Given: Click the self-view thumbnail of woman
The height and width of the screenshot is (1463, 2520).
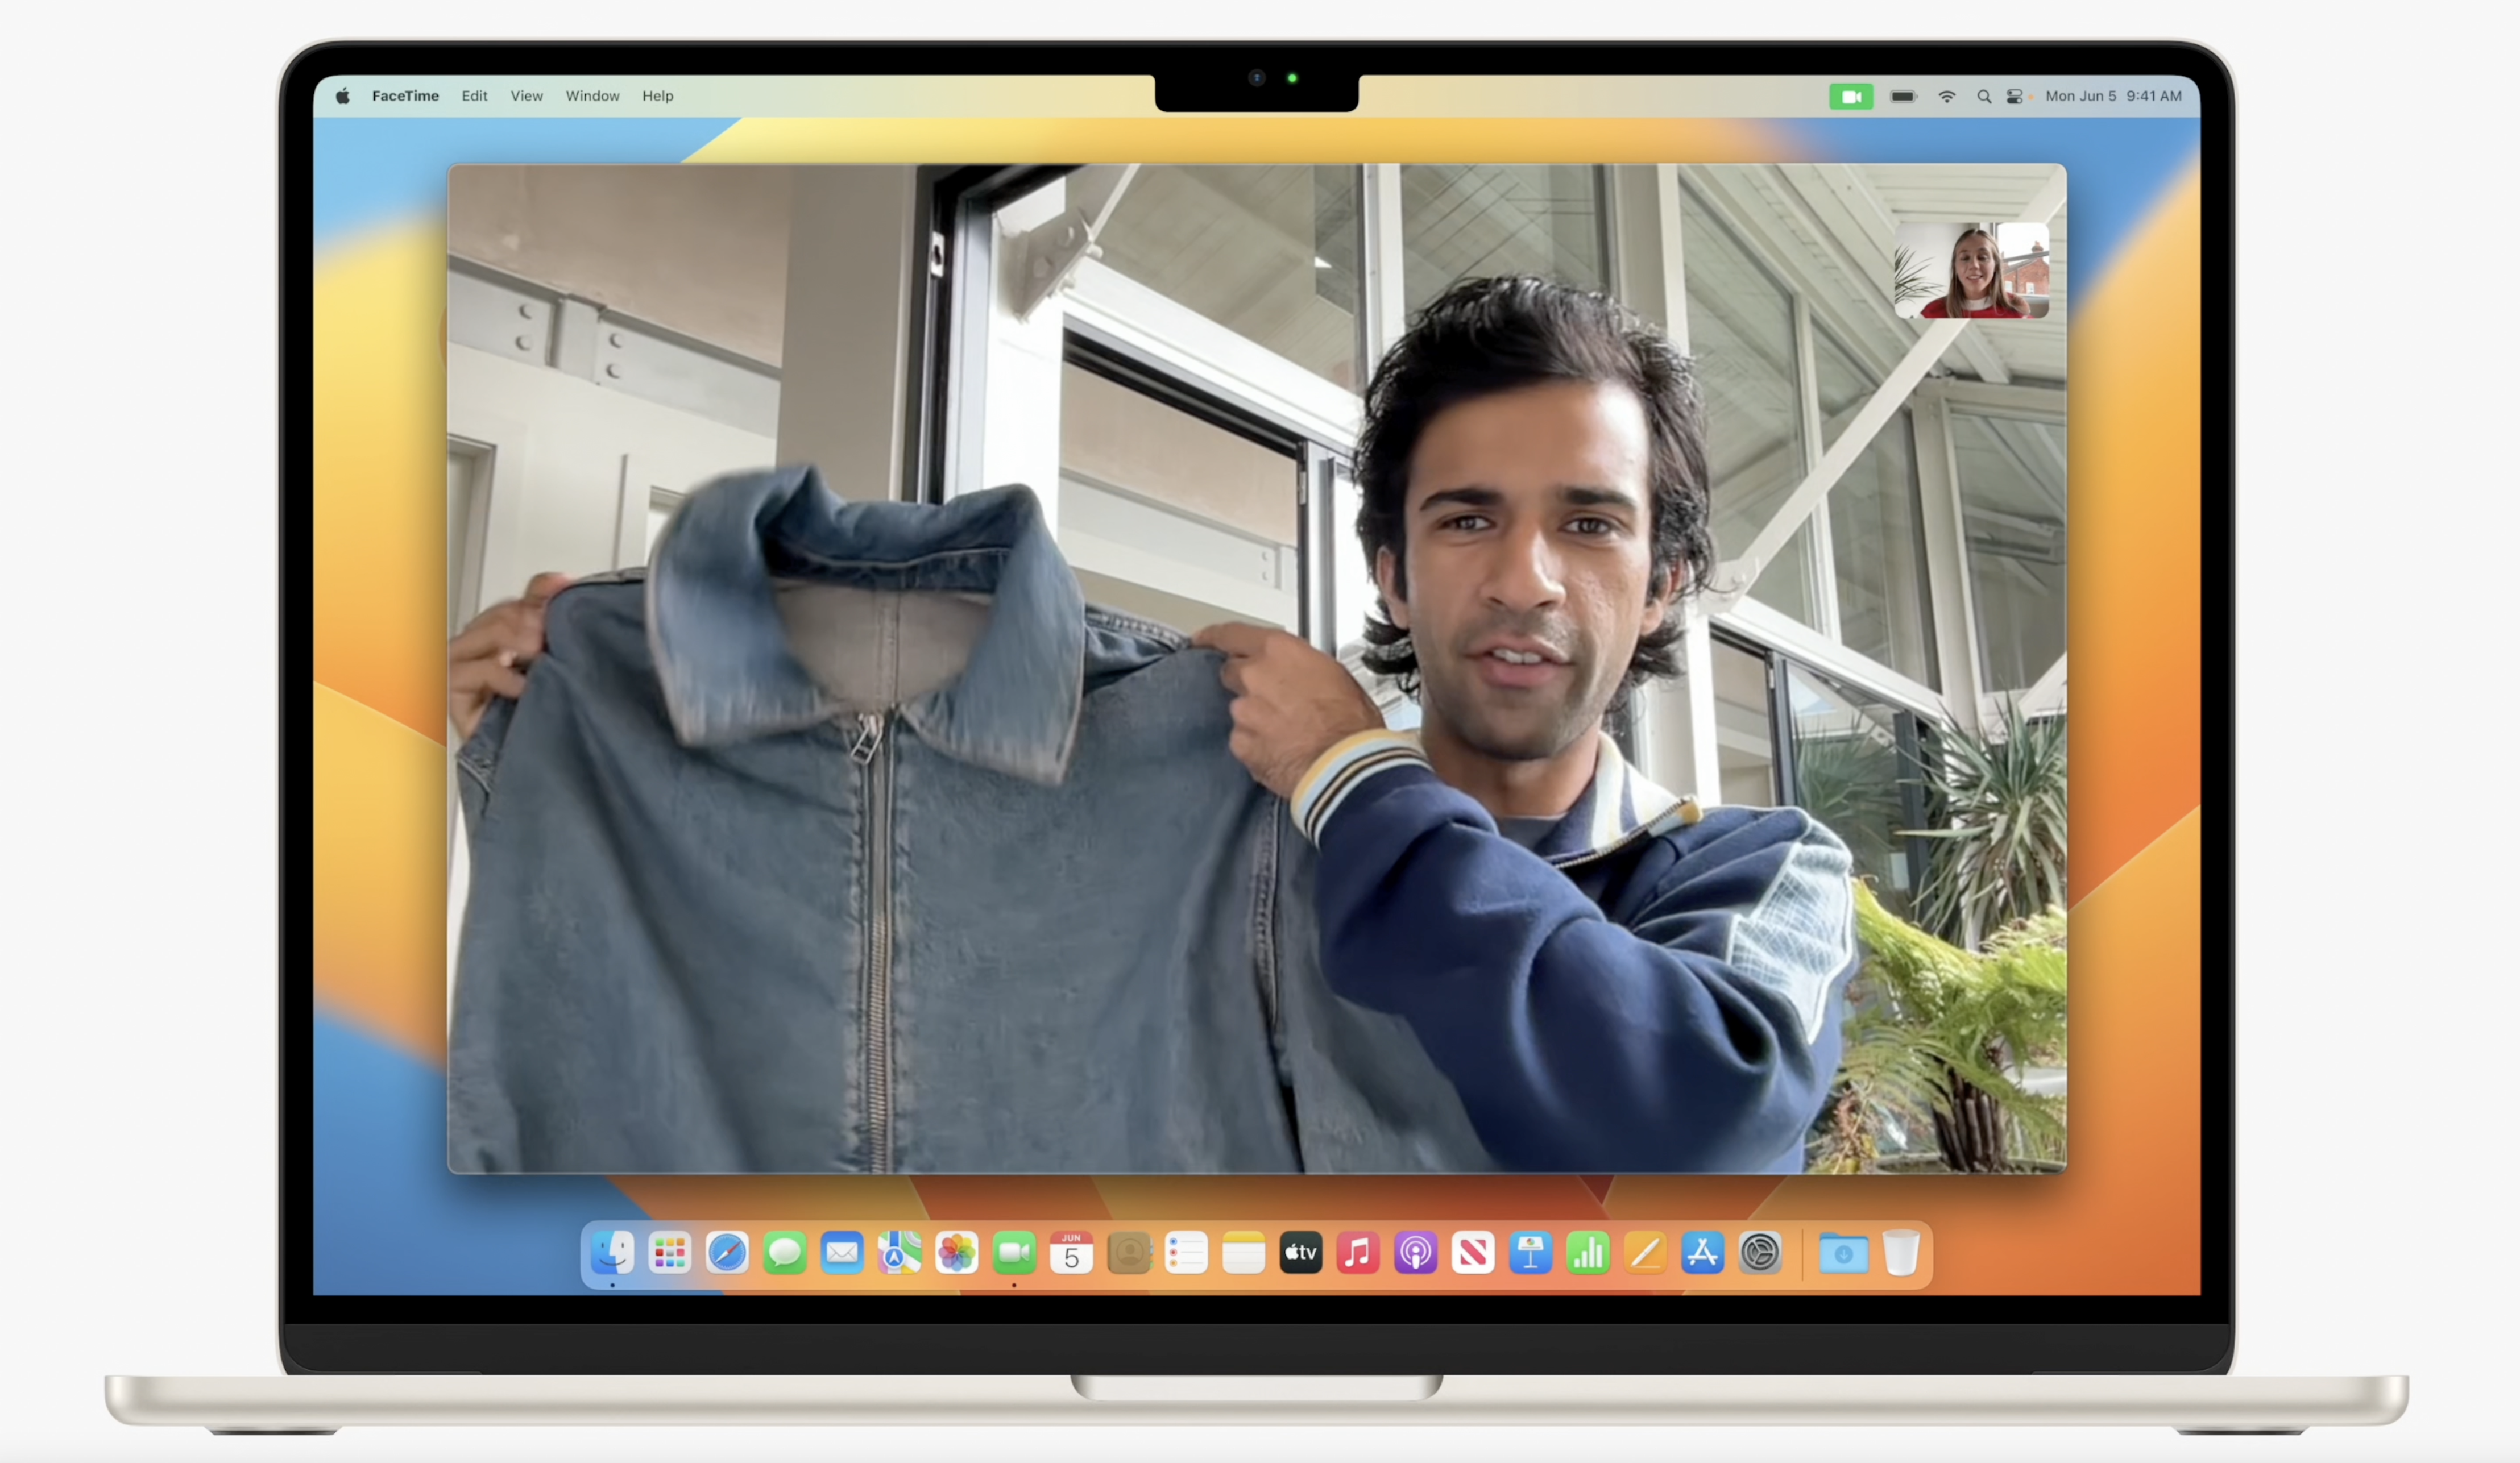Looking at the screenshot, I should (x=1971, y=271).
